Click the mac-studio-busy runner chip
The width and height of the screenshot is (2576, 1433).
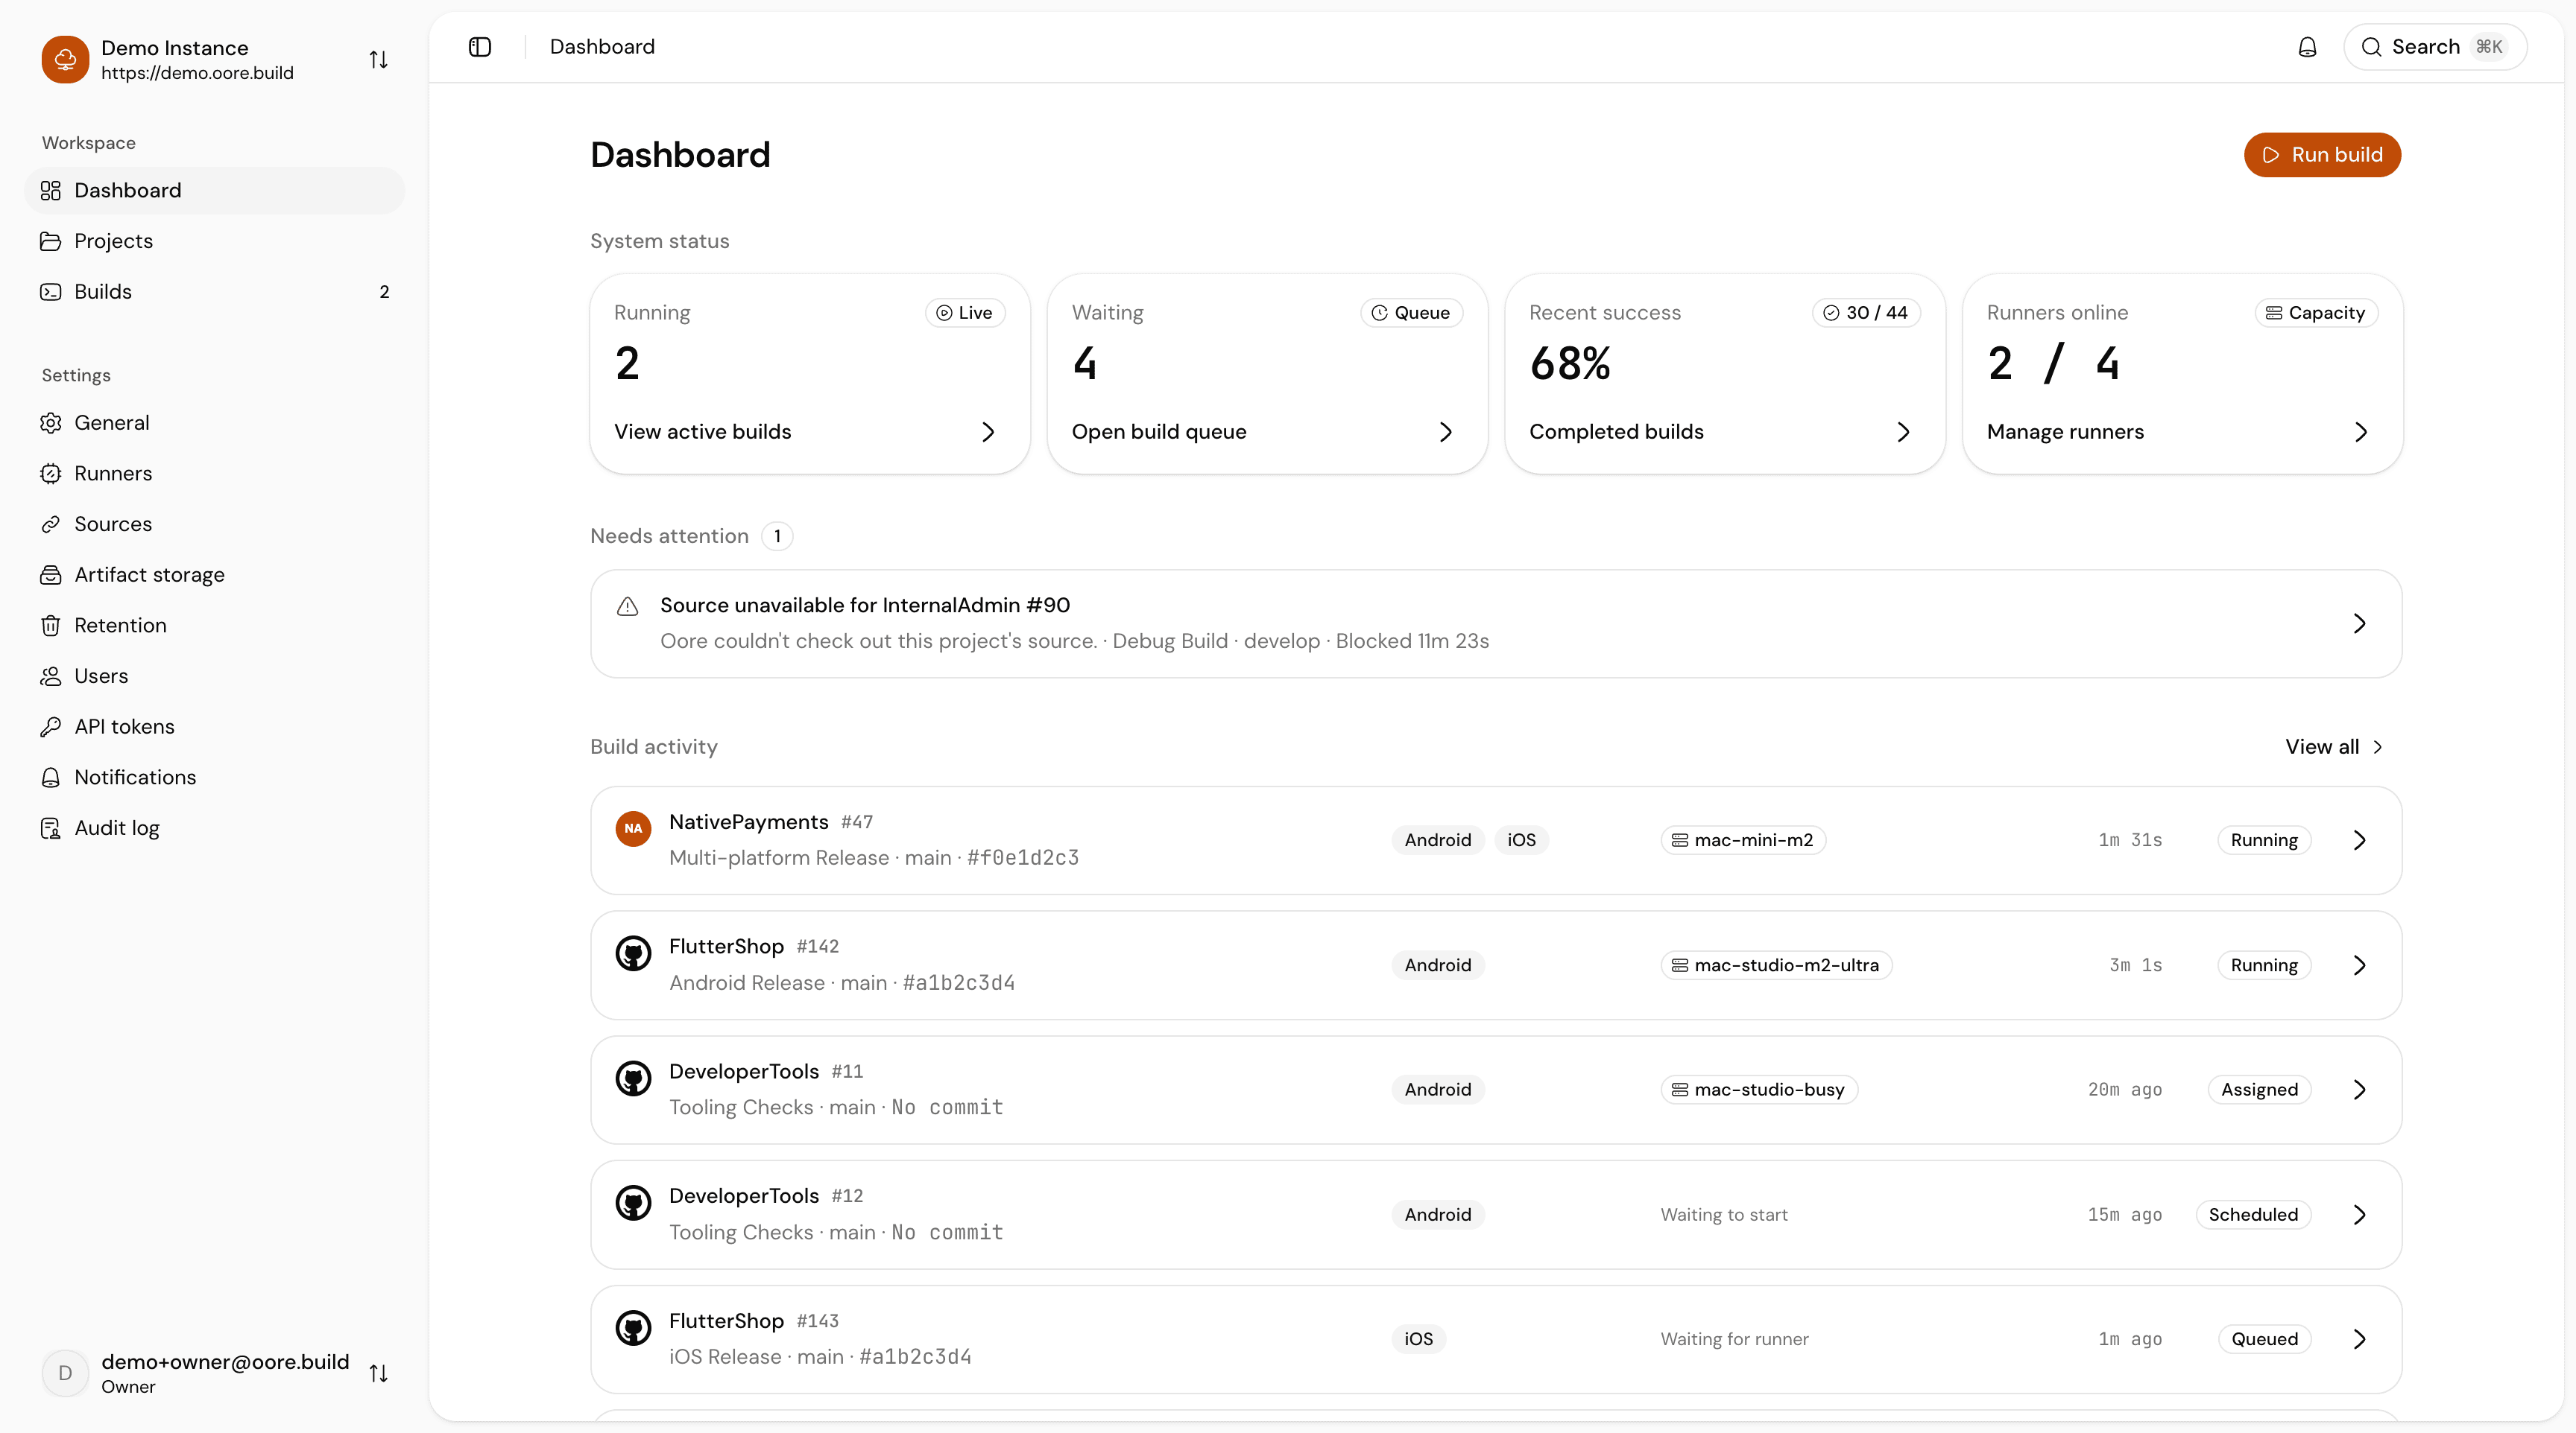tap(1759, 1089)
